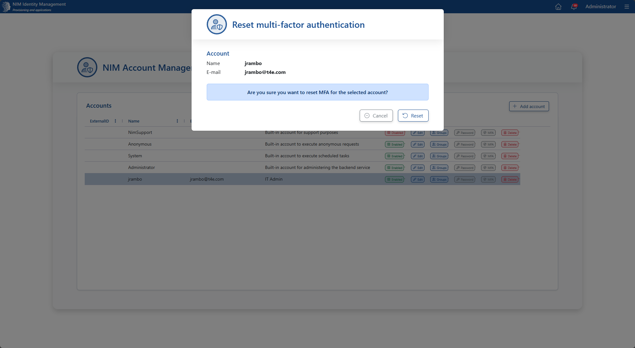Toggle the Enabled status for jrambo
This screenshot has height=348, width=635.
(x=395, y=179)
